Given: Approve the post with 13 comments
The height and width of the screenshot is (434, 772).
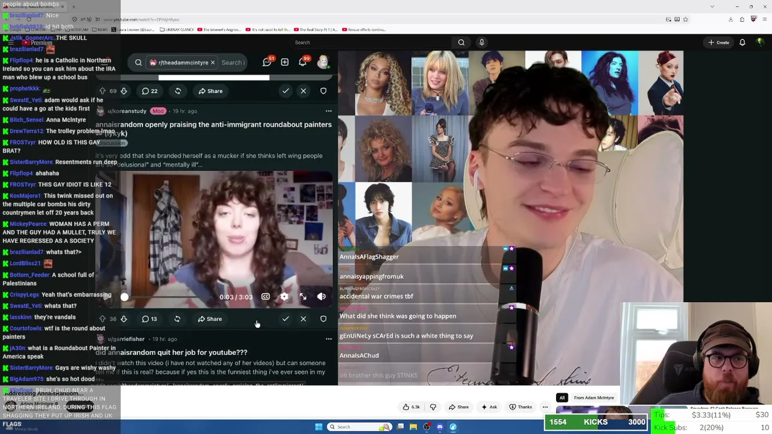Looking at the screenshot, I should (x=285, y=319).
